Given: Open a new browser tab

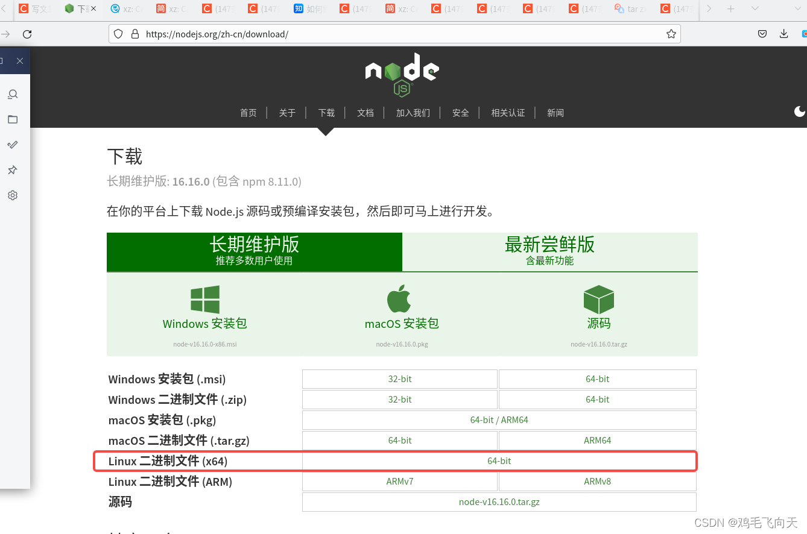Looking at the screenshot, I should pos(731,8).
